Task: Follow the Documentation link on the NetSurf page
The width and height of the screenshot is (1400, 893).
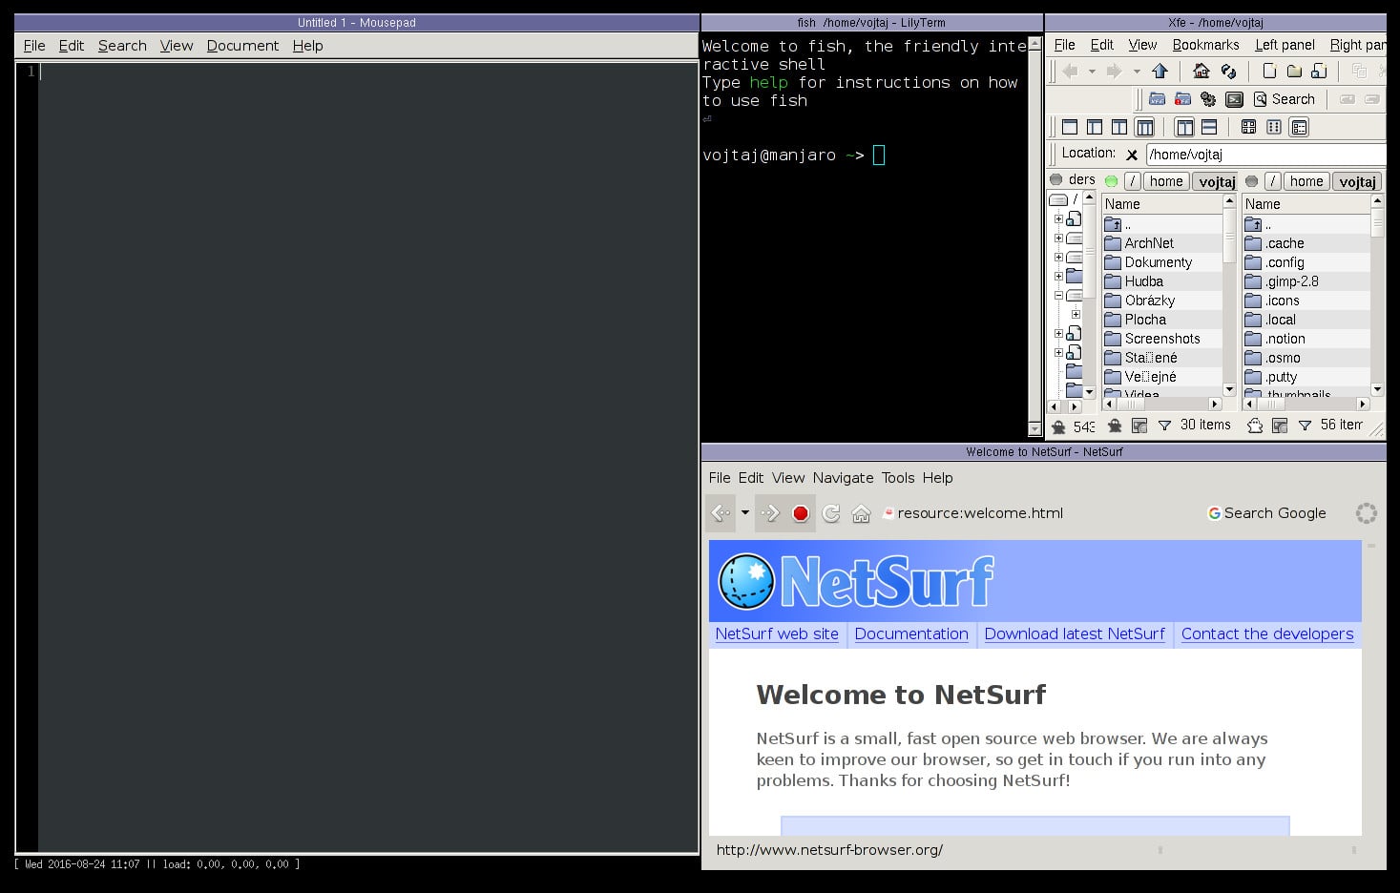Action: click(x=910, y=634)
